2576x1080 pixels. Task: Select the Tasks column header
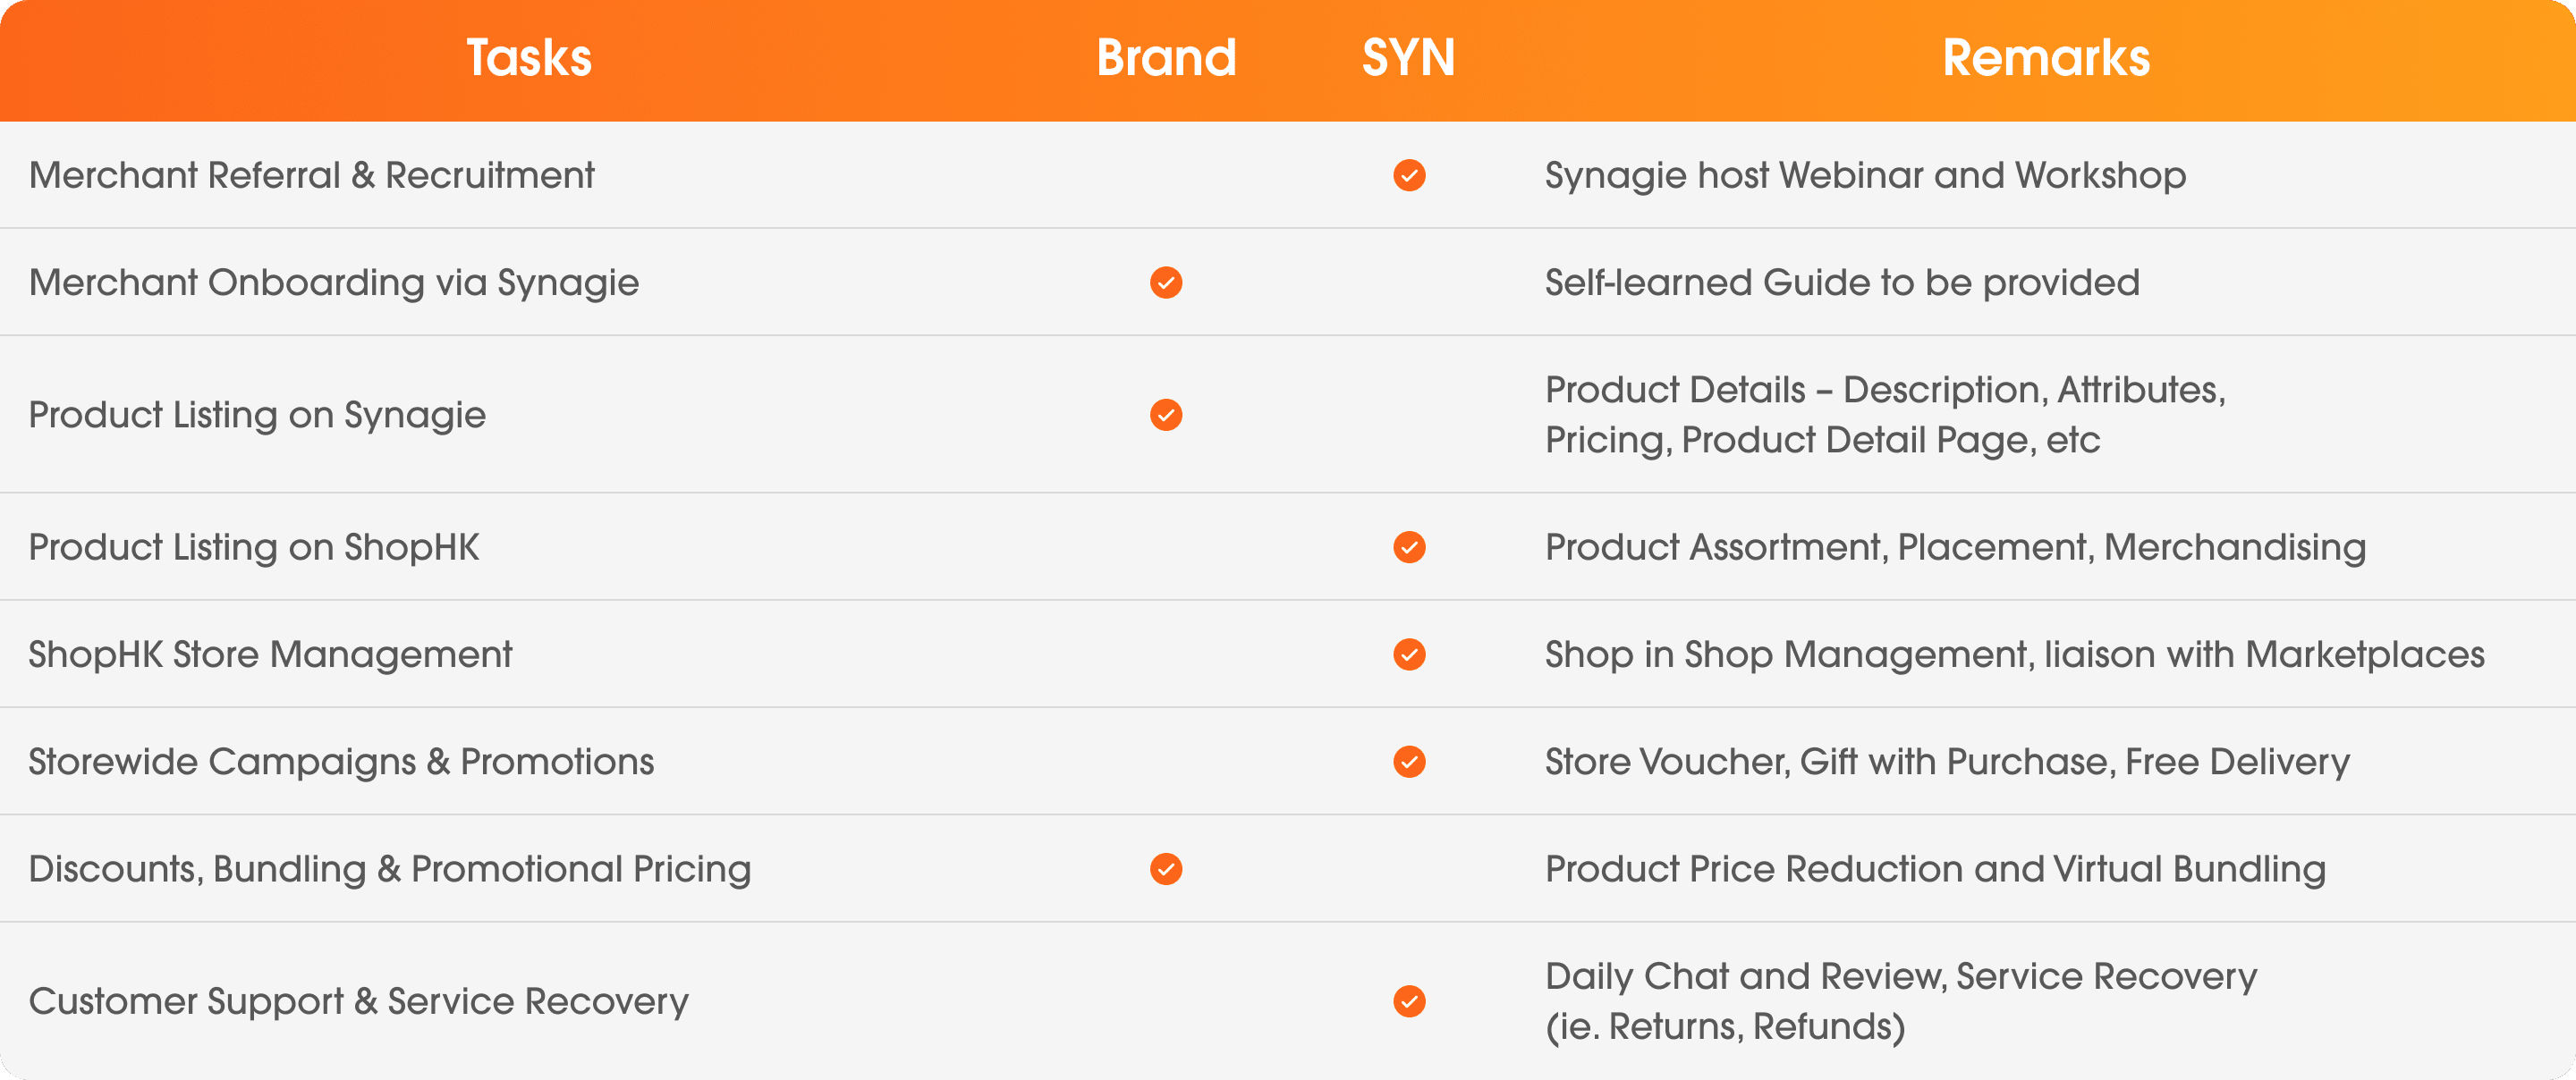(x=529, y=58)
